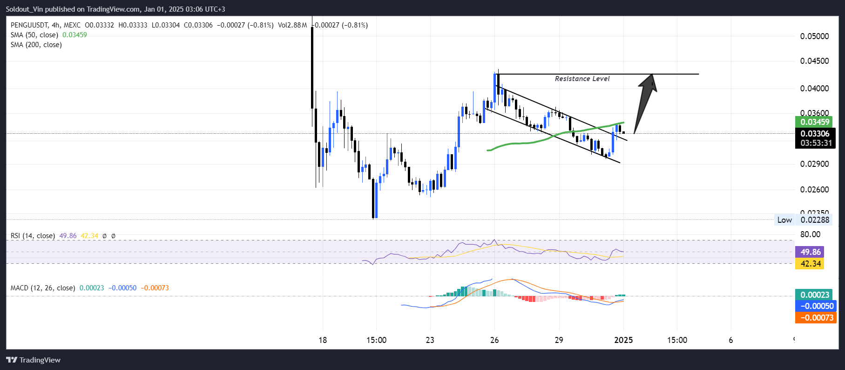Select the SMA (200, close) indicator label
845x370 pixels.
36,45
